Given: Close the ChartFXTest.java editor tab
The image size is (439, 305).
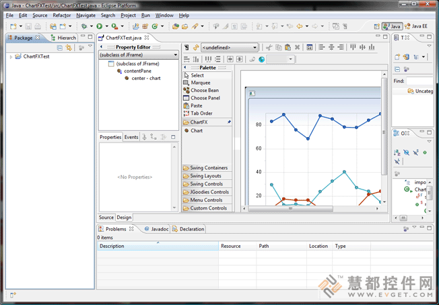Looking at the screenshot, I should 147,38.
